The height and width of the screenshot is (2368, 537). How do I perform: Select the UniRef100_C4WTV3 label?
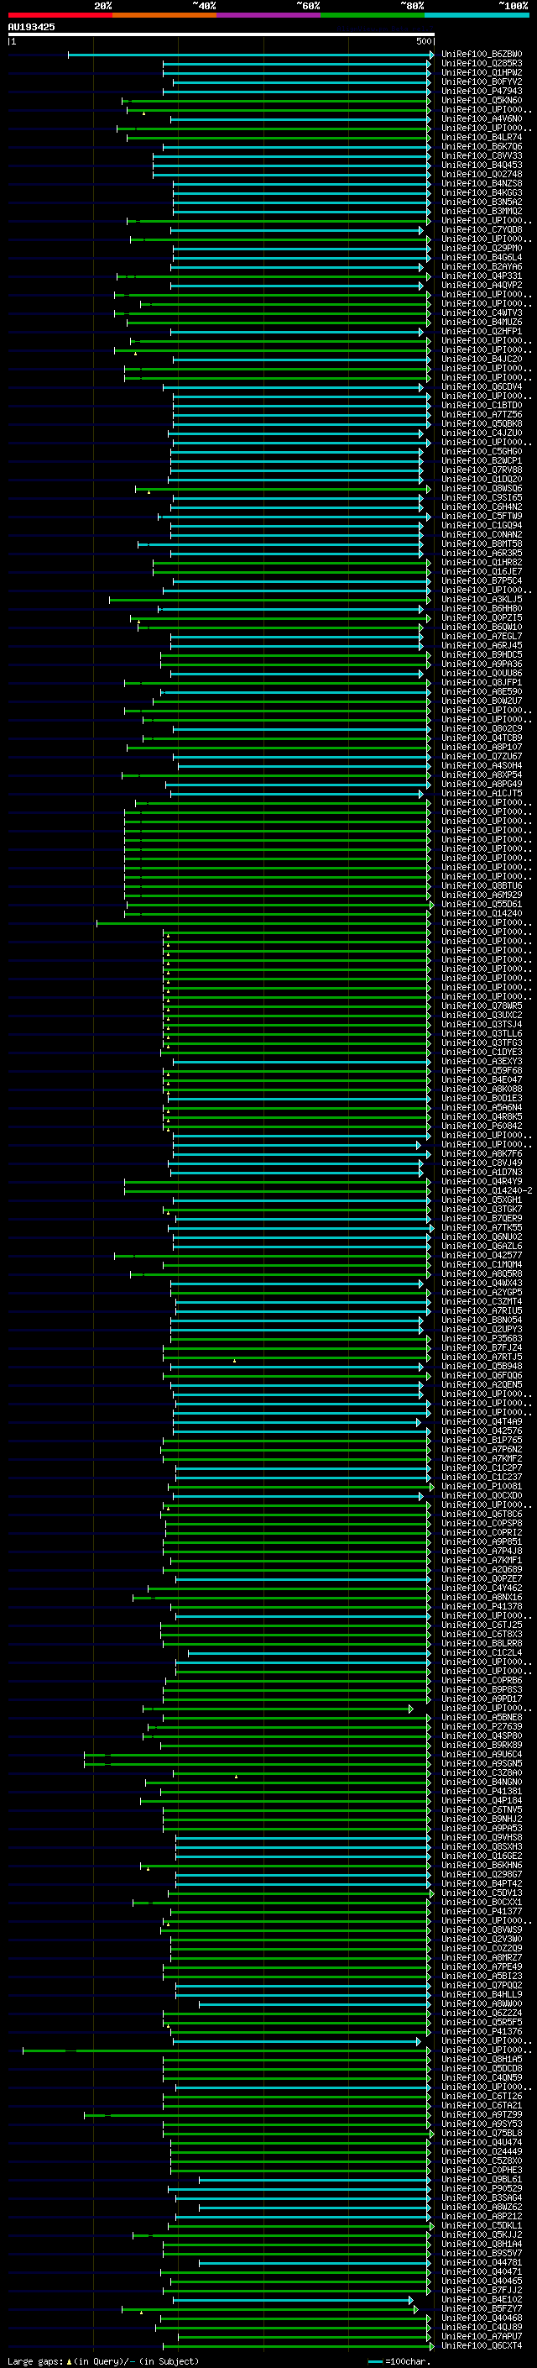pos(482,313)
